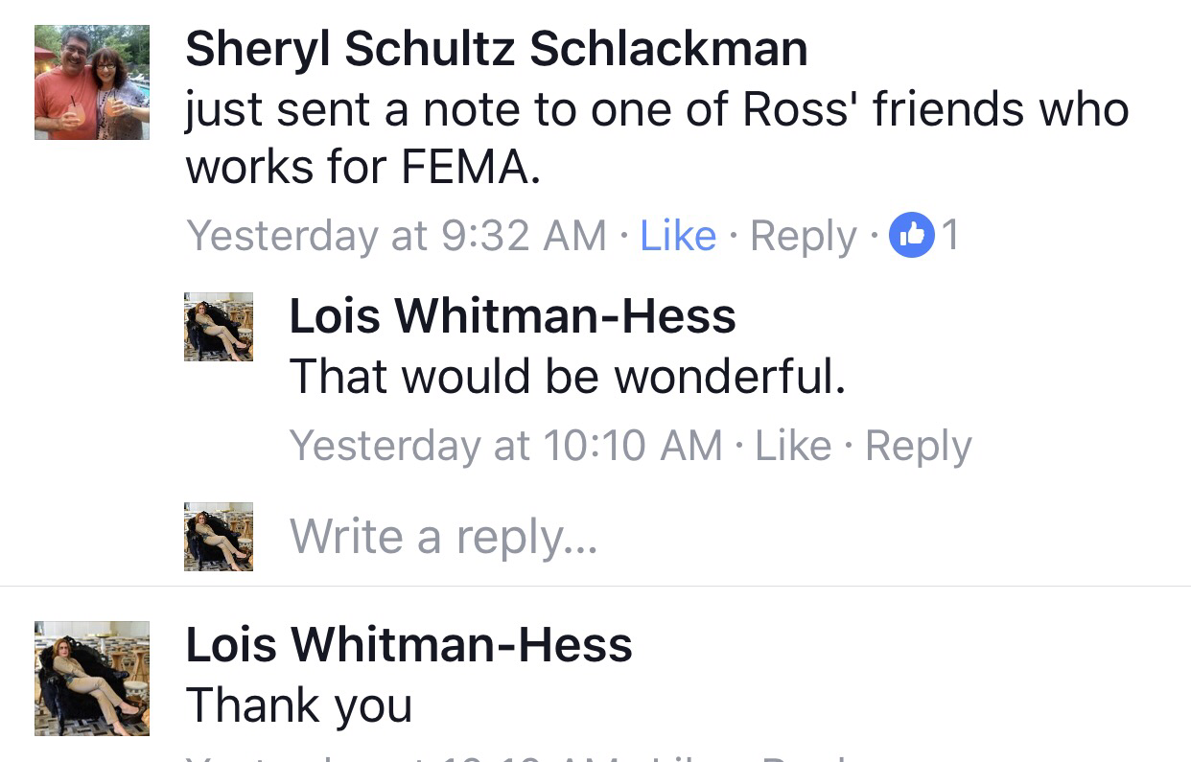Open Lois Whitman-Hess's avatar beside 'Thank you' comment
The image size is (1191, 762).
[x=92, y=679]
